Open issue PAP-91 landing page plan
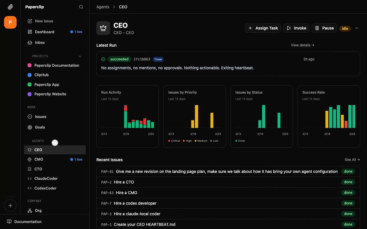This screenshot has height=229, width=367. click(228, 171)
